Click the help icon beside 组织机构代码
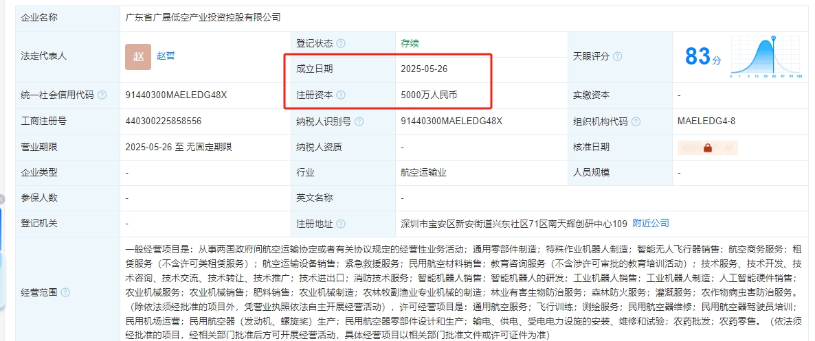 point(636,121)
